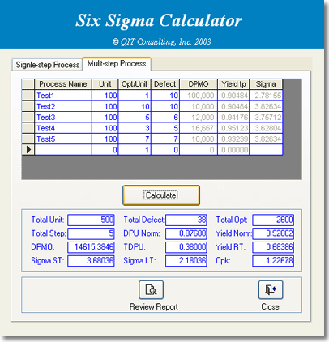Click the Yield tp column header
The width and height of the screenshot is (329, 342).
pyautogui.click(x=233, y=84)
